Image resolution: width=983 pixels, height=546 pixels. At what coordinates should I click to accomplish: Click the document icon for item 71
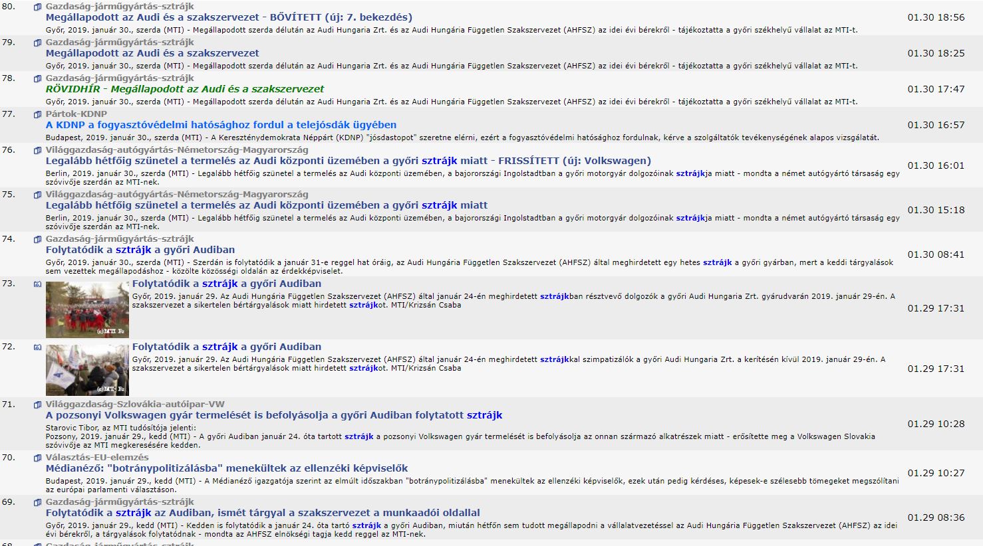(x=38, y=405)
